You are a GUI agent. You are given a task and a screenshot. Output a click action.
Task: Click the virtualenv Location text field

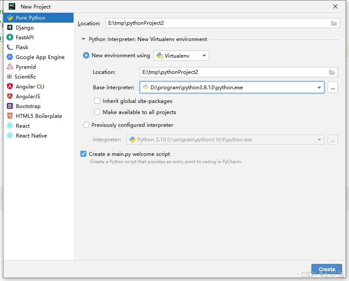pyautogui.click(x=239, y=72)
